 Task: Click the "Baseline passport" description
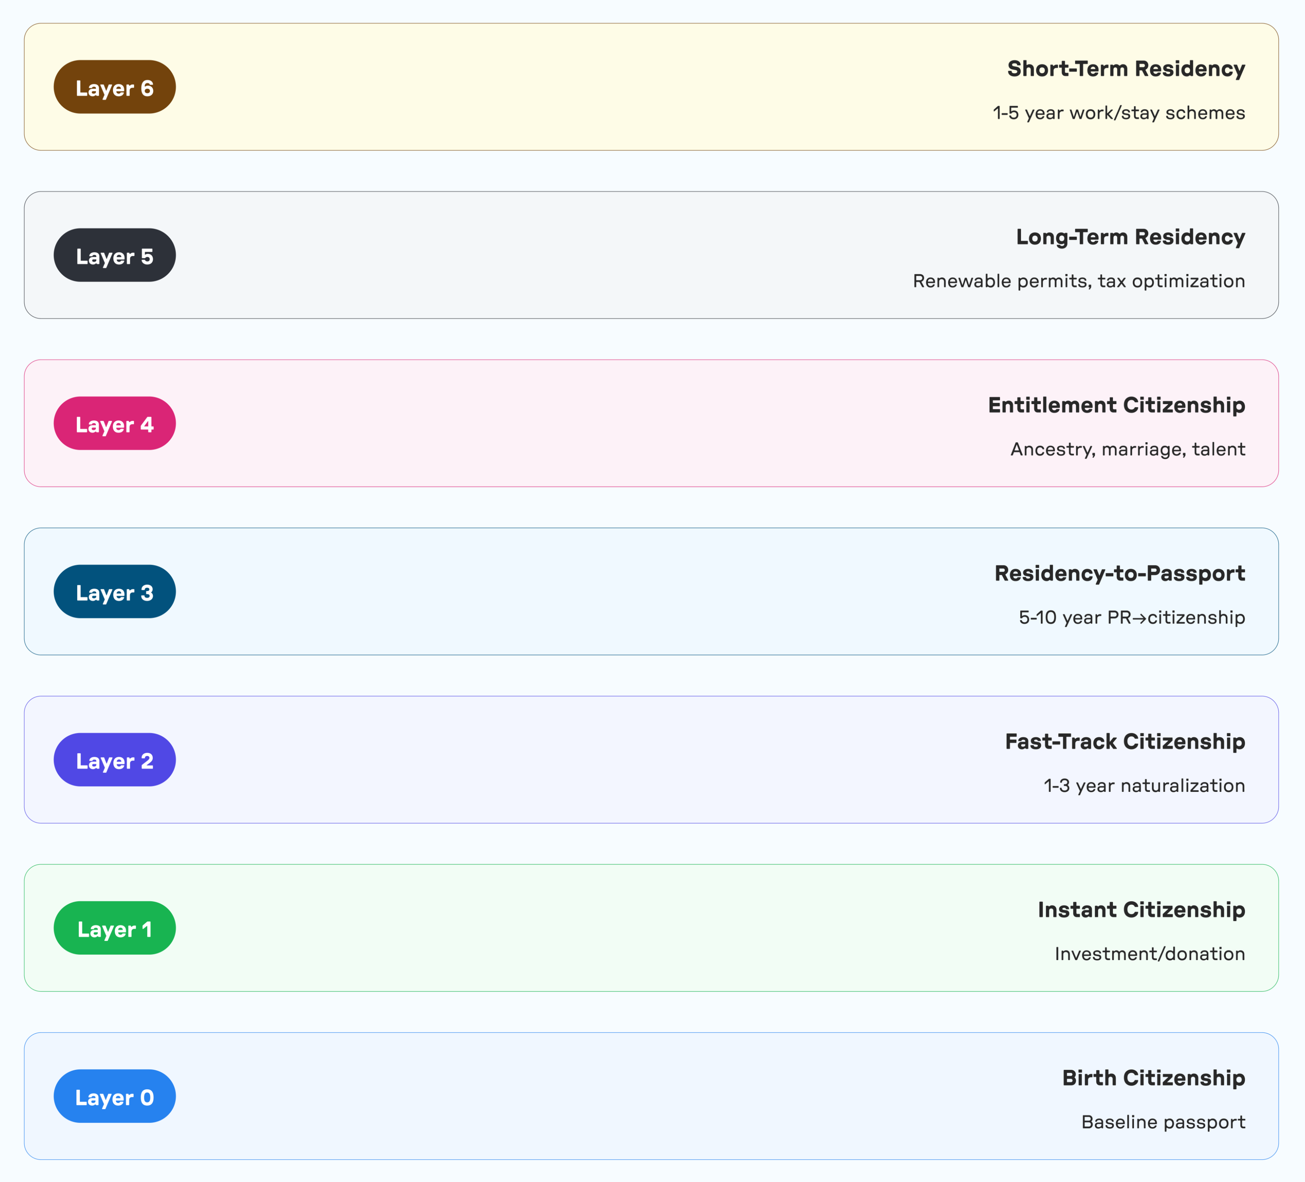coord(1163,1122)
